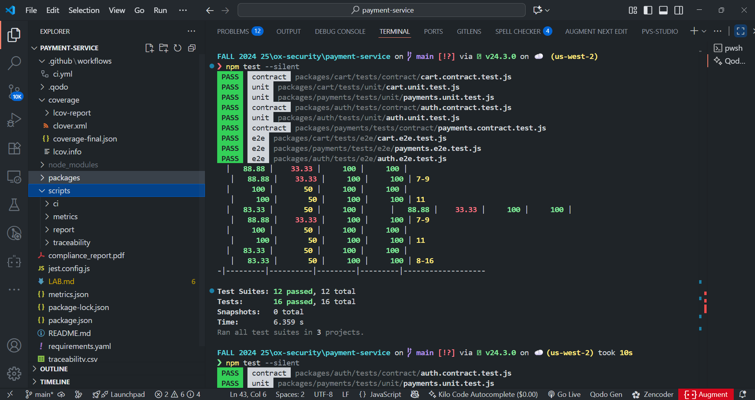Toggle the Primary Side Bar visibility
The height and width of the screenshot is (400, 755).
[x=648, y=10]
